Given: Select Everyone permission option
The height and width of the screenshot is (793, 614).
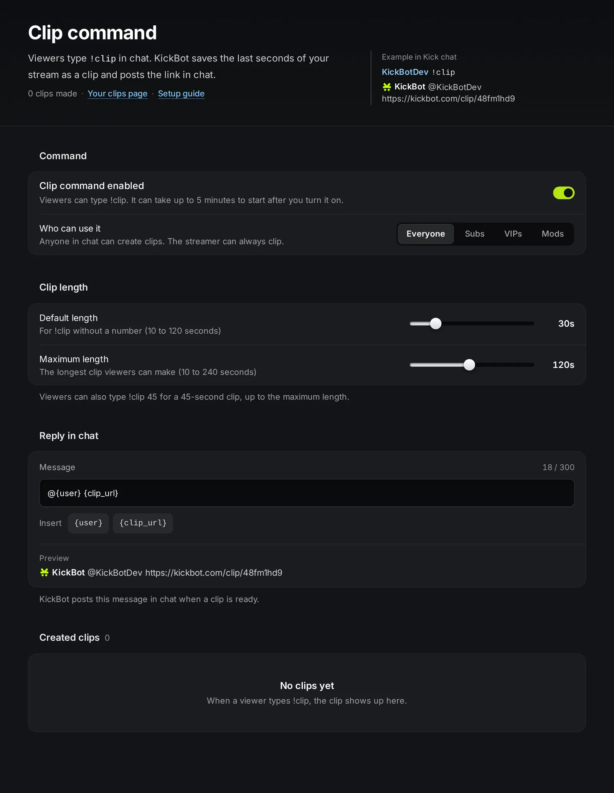Looking at the screenshot, I should pyautogui.click(x=426, y=234).
